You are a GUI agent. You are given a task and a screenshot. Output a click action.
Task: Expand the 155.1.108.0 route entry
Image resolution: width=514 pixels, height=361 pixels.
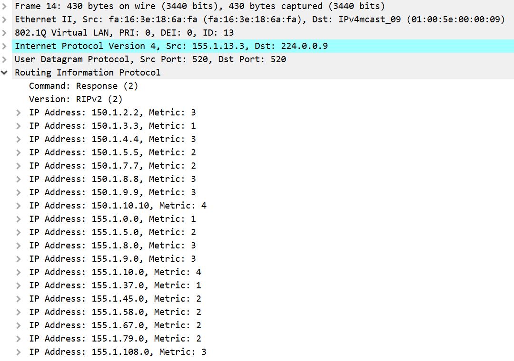coord(19,352)
